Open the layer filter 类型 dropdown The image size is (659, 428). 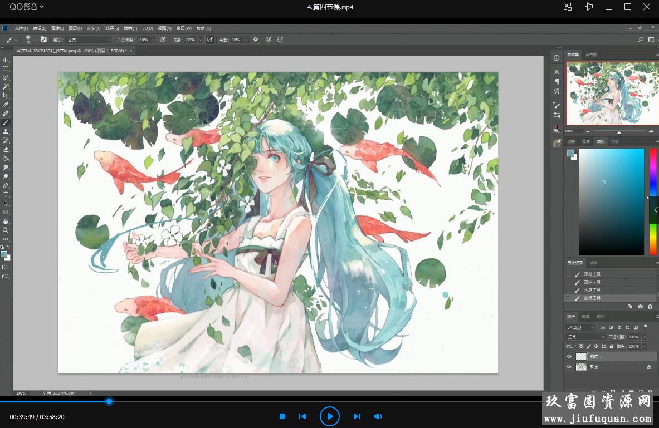click(x=580, y=327)
